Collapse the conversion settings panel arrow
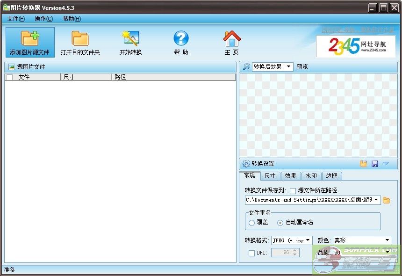This screenshot has width=402, height=276. pyautogui.click(x=386, y=164)
